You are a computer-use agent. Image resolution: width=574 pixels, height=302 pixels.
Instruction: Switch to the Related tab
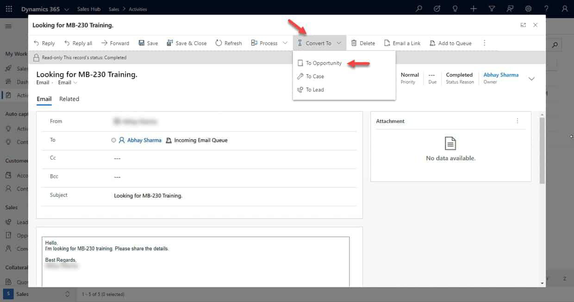coord(69,99)
